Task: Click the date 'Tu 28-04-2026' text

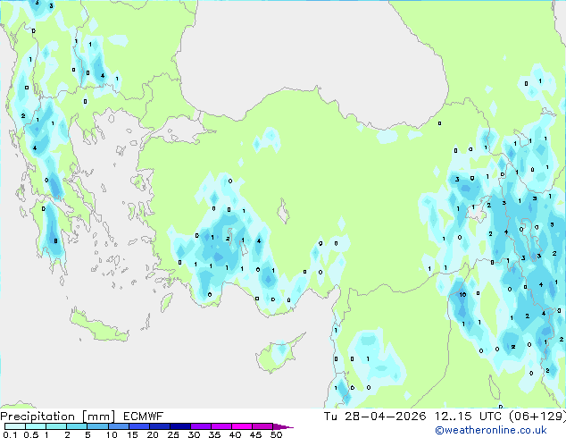Action: [375, 417]
